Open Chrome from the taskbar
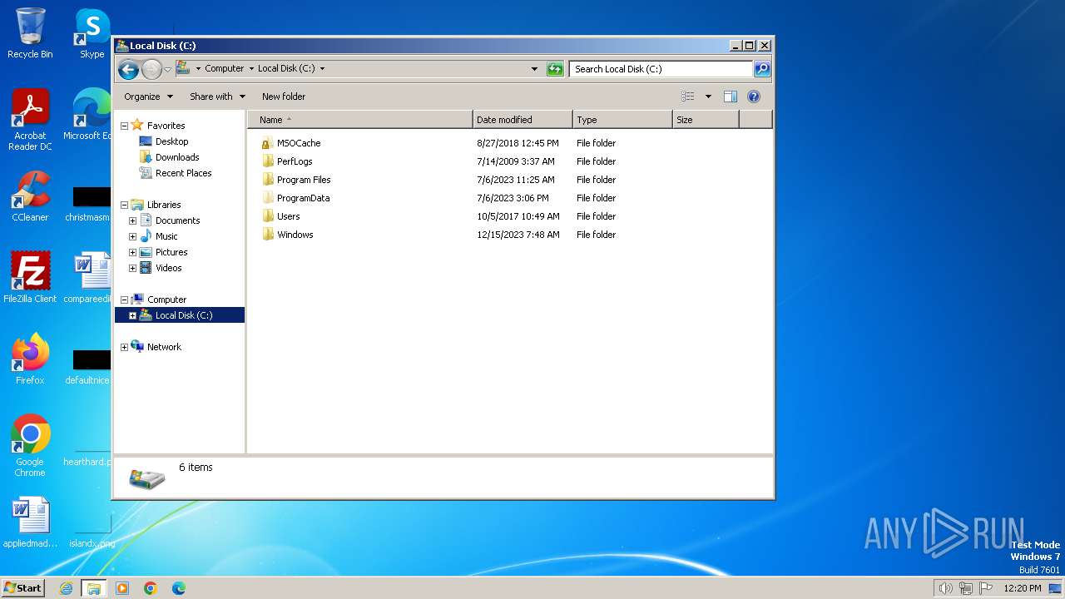Screen dimensions: 1065x599 (151, 588)
